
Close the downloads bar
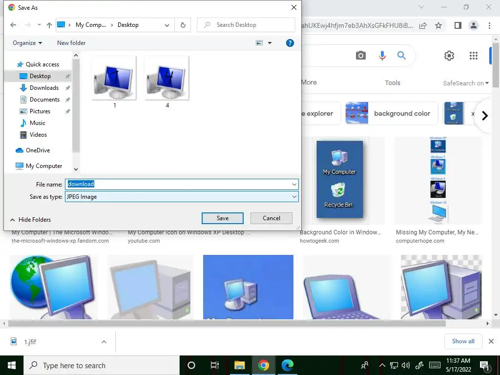491,341
